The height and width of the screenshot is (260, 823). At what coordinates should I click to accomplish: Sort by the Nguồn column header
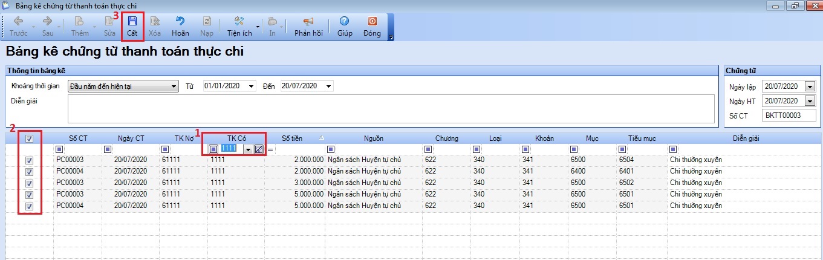[374, 138]
